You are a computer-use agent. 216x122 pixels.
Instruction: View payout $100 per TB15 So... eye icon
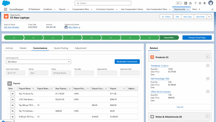[12, 117]
